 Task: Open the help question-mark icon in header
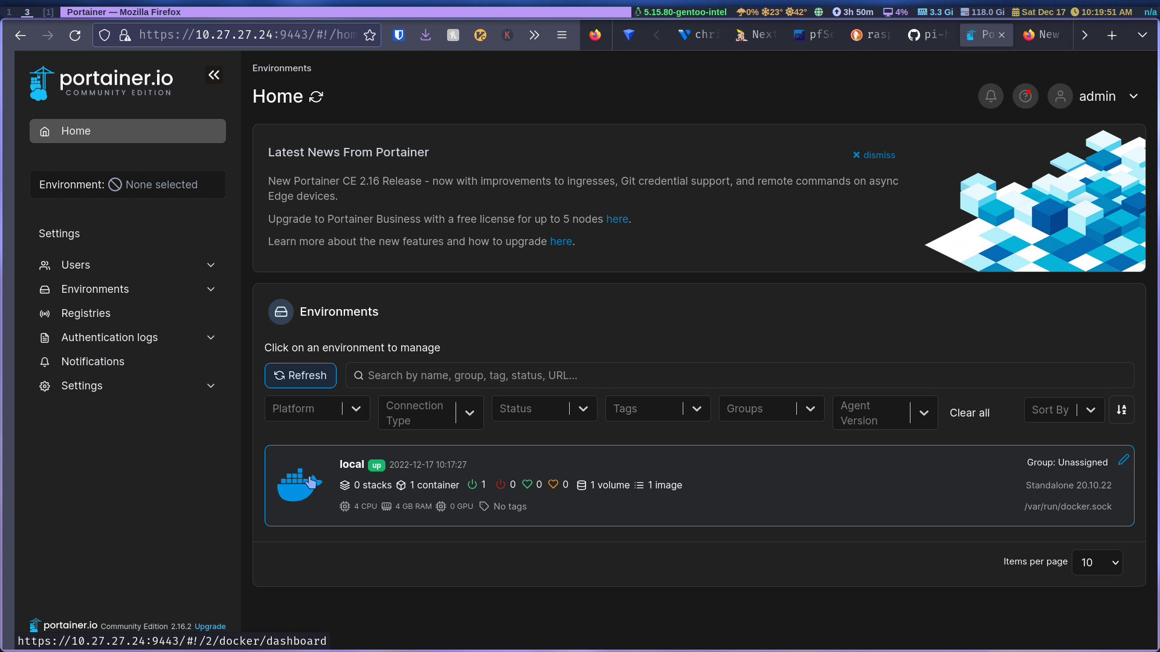coord(1025,96)
